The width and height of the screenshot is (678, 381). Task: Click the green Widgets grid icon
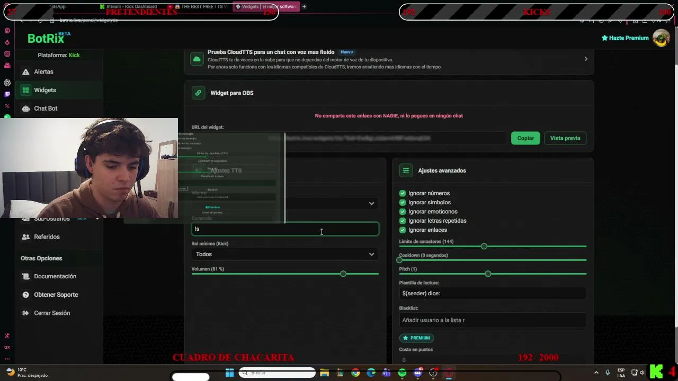[x=25, y=90]
